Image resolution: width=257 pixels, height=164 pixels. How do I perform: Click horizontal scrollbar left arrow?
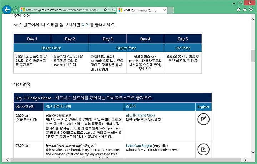coord(7,160)
